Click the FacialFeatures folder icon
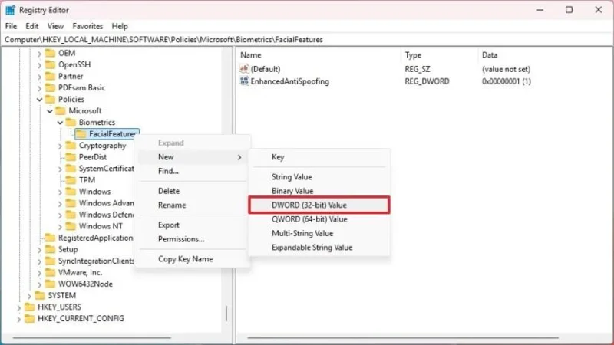614x345 pixels. [x=81, y=133]
